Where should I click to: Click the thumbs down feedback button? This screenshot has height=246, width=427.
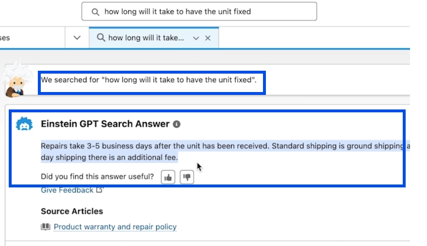point(187,177)
